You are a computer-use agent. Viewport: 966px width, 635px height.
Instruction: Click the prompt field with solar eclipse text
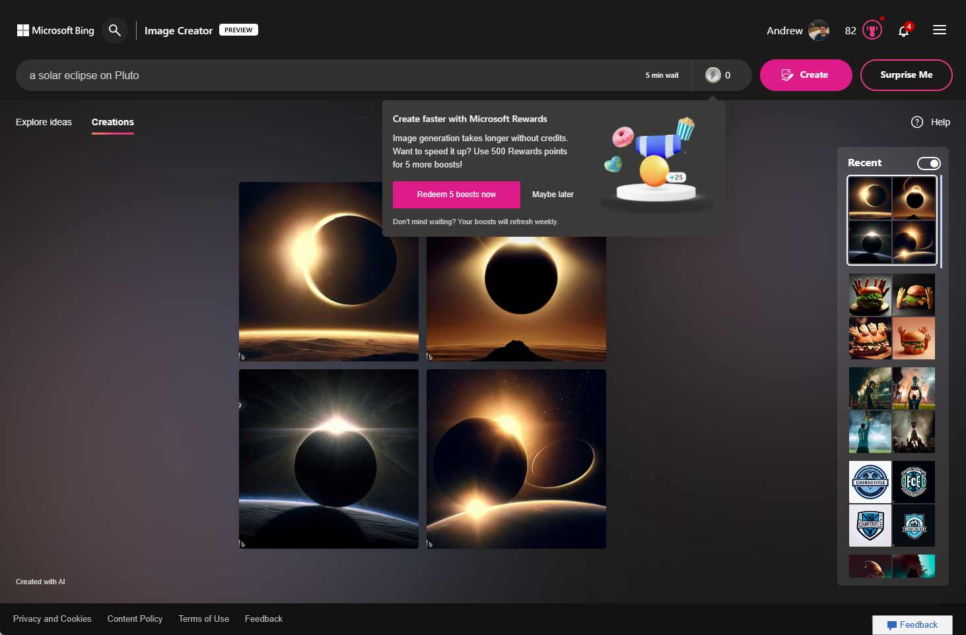click(x=264, y=75)
